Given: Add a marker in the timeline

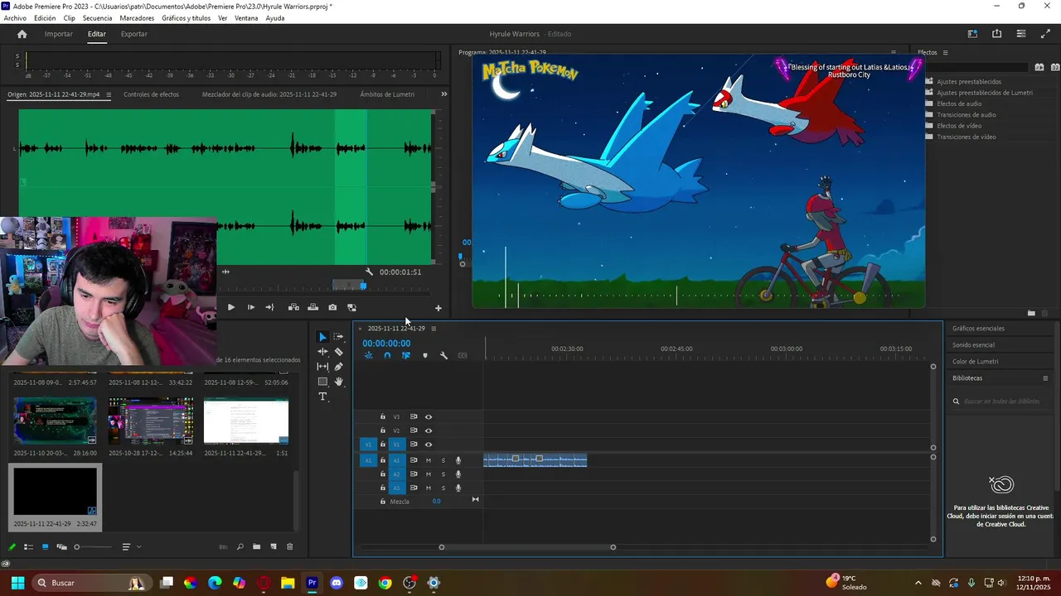Looking at the screenshot, I should 425,356.
